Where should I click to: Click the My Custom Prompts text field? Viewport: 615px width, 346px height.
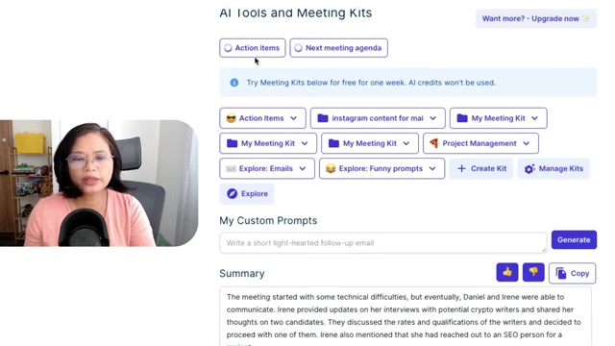click(x=382, y=243)
